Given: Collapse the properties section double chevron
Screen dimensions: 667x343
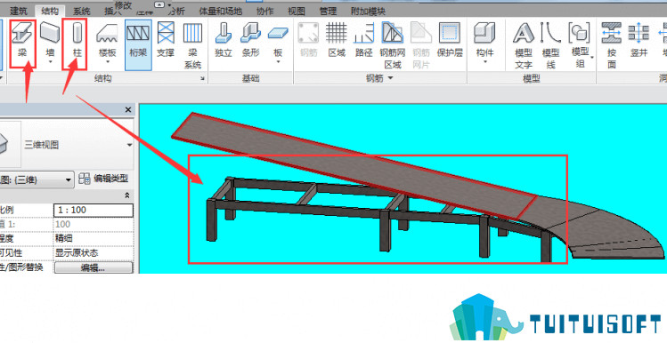Looking at the screenshot, I should click(126, 195).
